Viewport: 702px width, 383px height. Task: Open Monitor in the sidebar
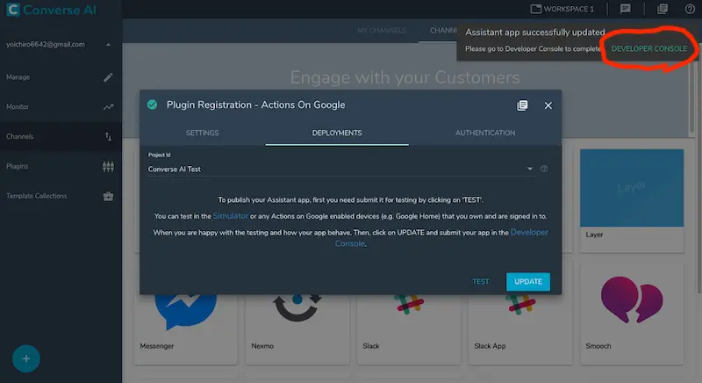[61, 106]
